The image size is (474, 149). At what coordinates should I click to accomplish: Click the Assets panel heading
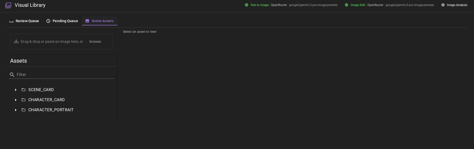(x=18, y=61)
